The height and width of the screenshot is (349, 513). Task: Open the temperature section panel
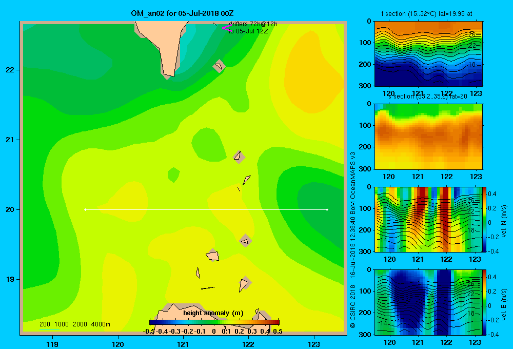pyautogui.click(x=428, y=53)
